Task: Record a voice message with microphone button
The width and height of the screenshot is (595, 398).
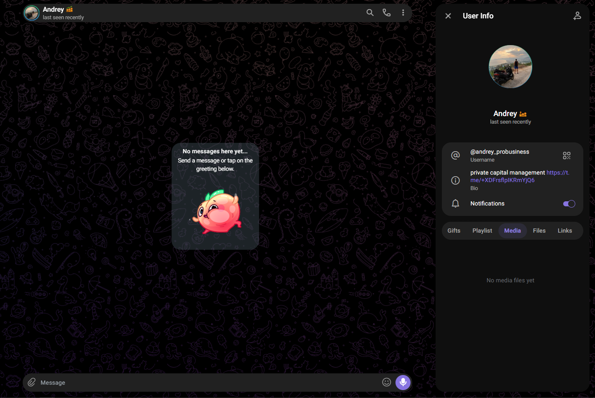Action: 403,382
